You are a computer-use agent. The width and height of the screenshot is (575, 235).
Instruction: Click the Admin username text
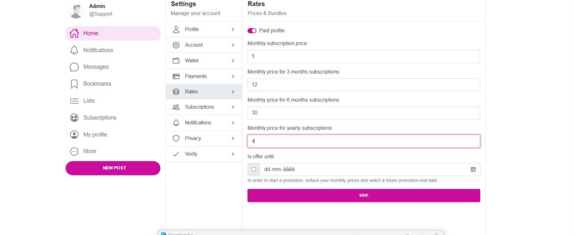click(x=97, y=6)
